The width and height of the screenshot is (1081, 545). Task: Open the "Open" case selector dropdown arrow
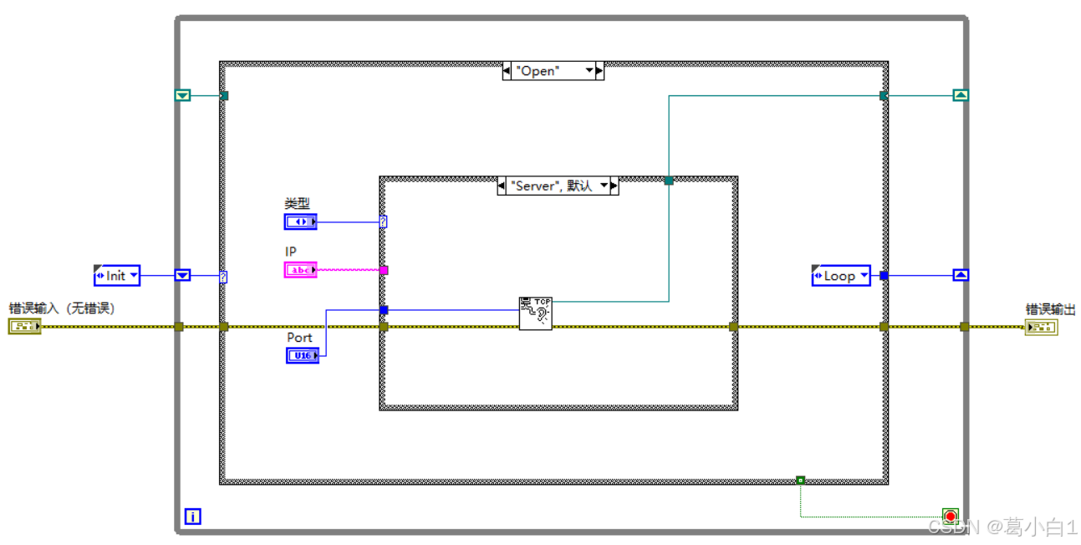pos(589,71)
